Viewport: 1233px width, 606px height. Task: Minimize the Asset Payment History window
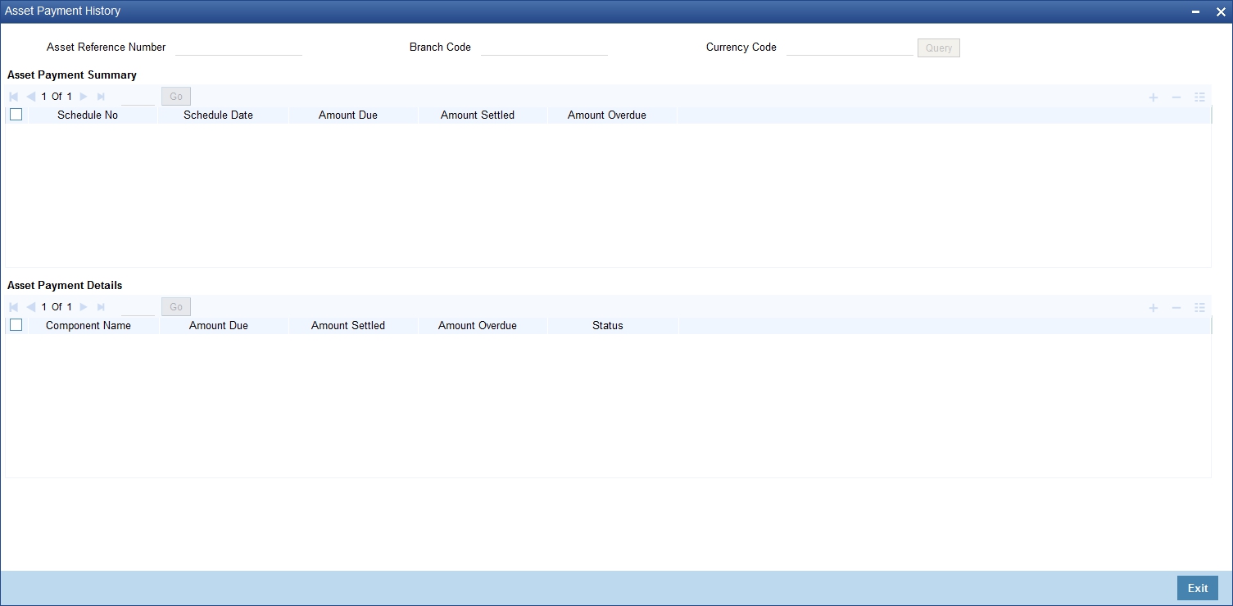pyautogui.click(x=1196, y=11)
